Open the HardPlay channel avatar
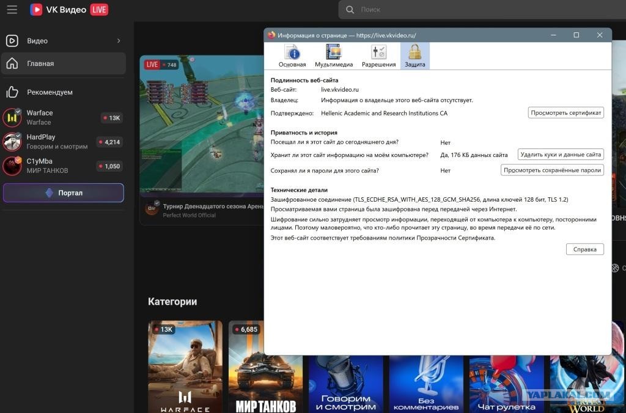The width and height of the screenshot is (626, 413). point(12,142)
